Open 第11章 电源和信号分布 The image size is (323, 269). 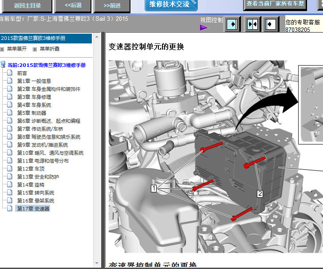point(43,161)
